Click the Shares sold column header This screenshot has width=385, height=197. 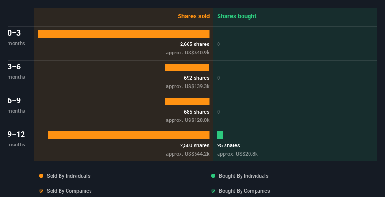(194, 16)
